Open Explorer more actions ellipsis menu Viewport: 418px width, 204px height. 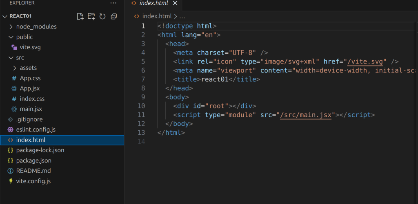(113, 3)
